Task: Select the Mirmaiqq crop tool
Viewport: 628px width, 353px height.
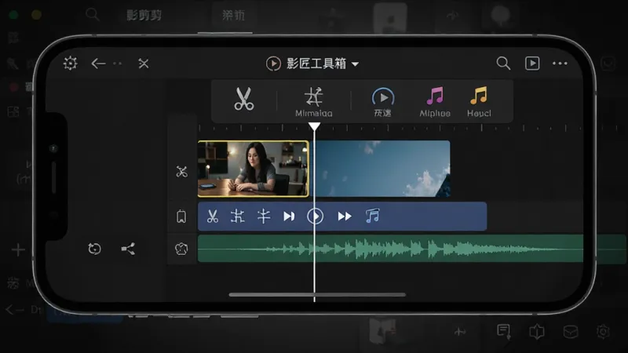Action: tap(313, 102)
